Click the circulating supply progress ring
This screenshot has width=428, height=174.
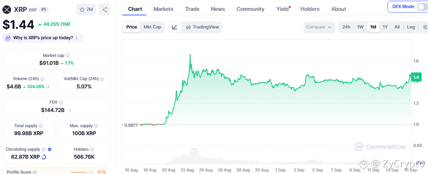(43, 157)
